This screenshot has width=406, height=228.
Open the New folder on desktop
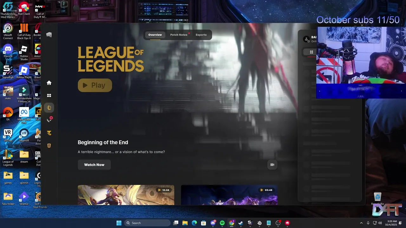(8, 199)
